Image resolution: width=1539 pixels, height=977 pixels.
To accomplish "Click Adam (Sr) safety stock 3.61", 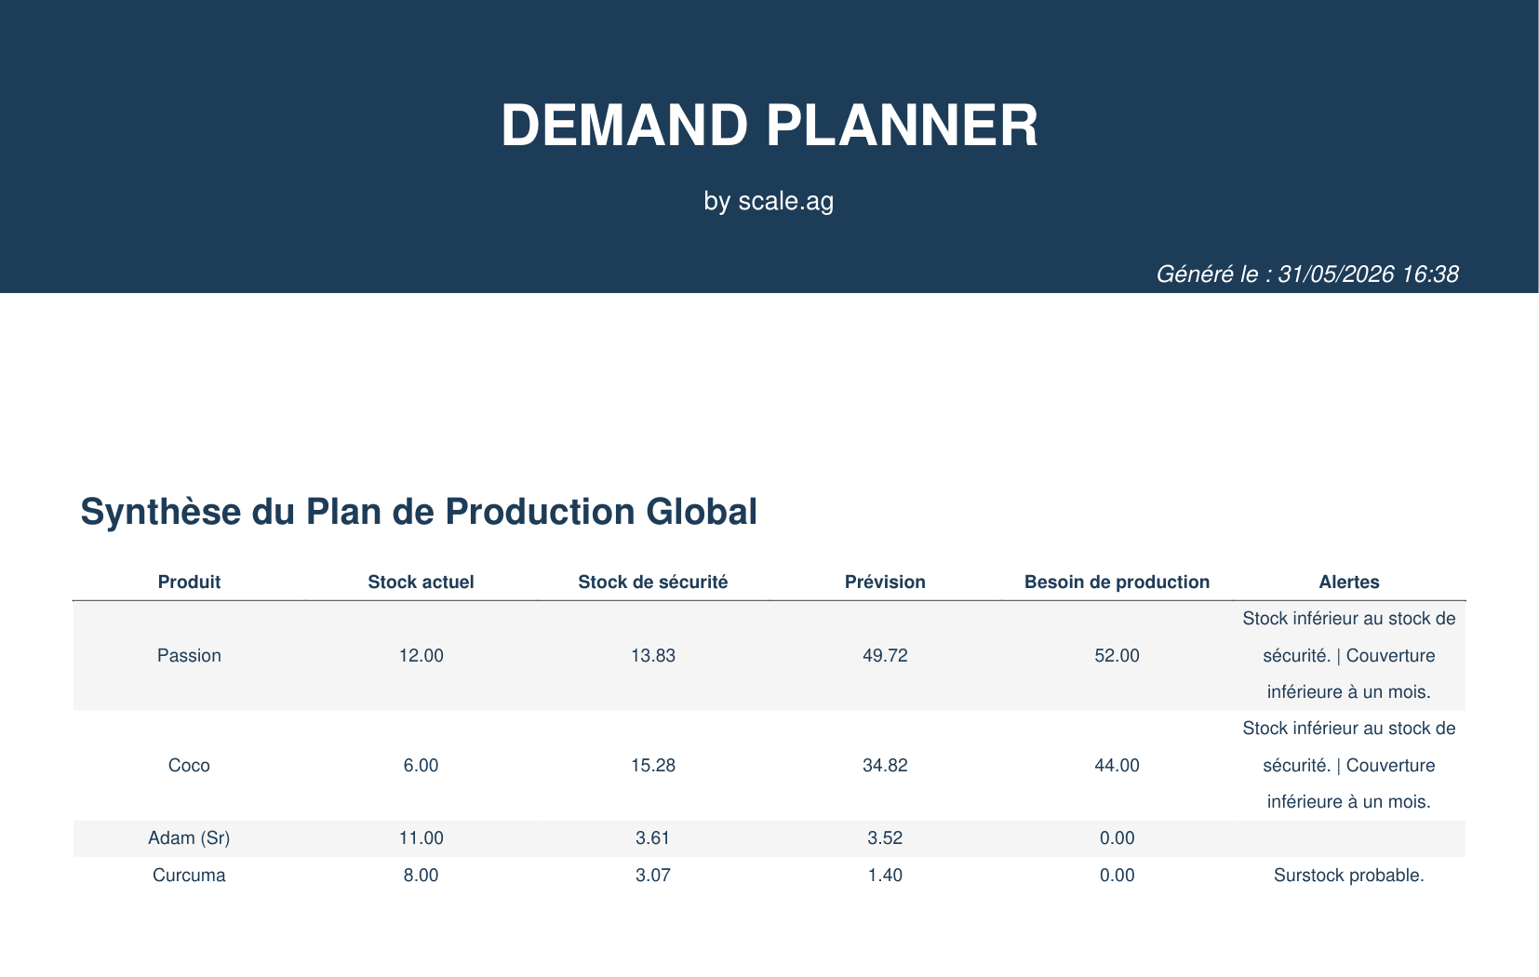I will click(x=653, y=838).
